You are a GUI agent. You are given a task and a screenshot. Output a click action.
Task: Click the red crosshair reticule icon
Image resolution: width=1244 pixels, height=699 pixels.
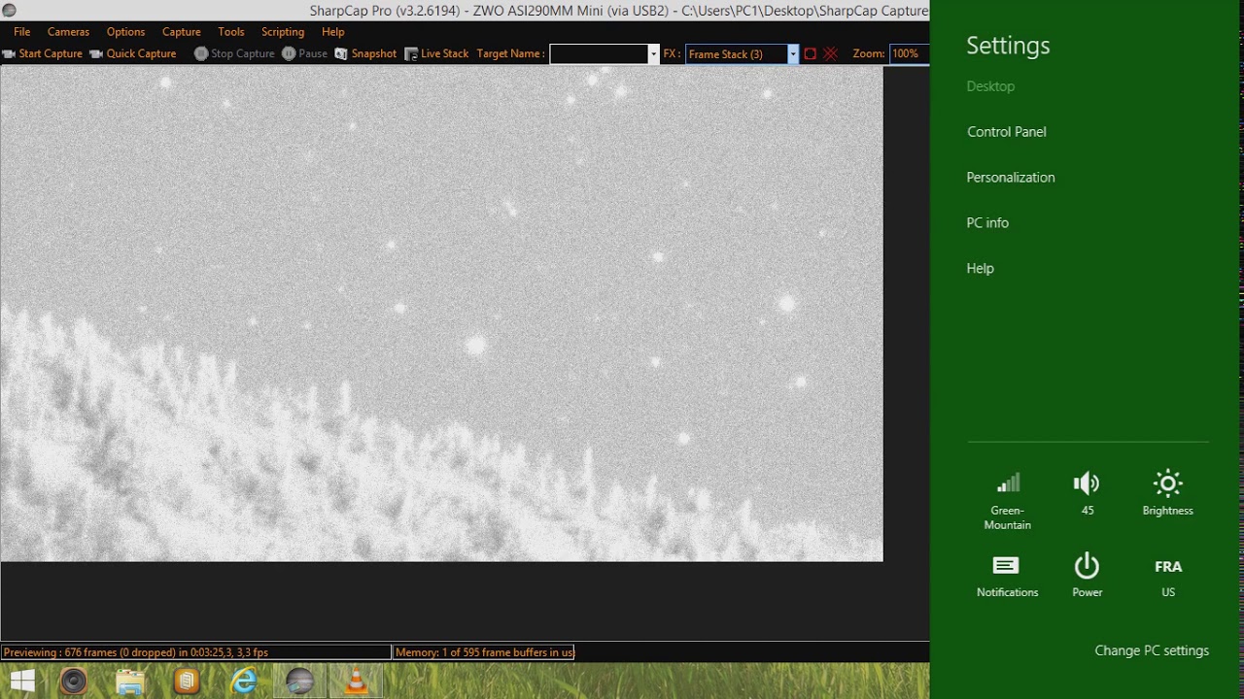click(x=831, y=54)
